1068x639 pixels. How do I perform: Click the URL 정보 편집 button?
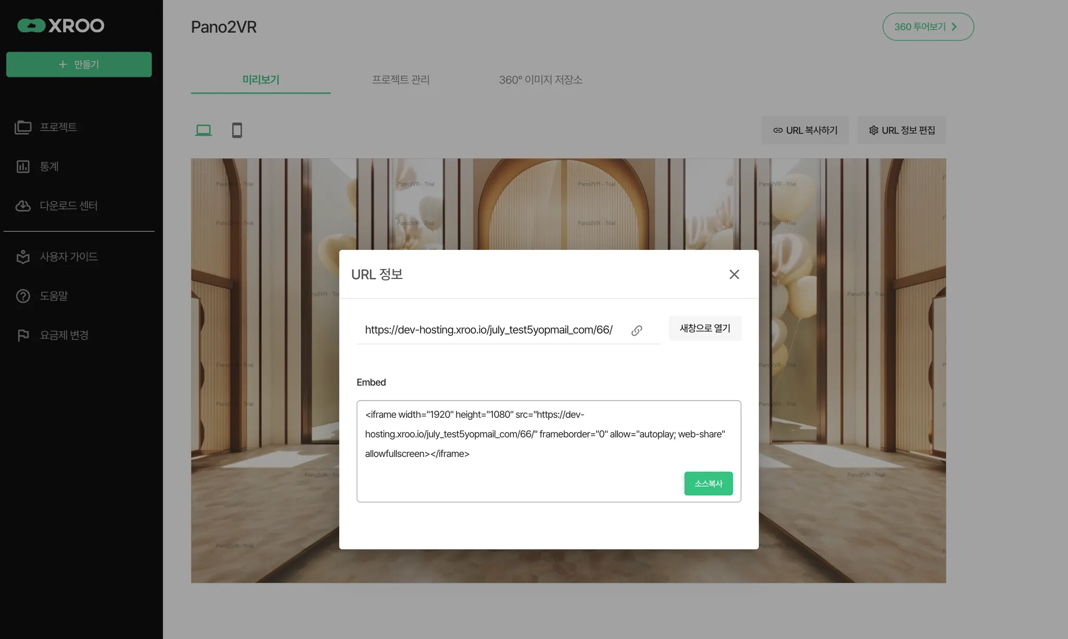[902, 130]
